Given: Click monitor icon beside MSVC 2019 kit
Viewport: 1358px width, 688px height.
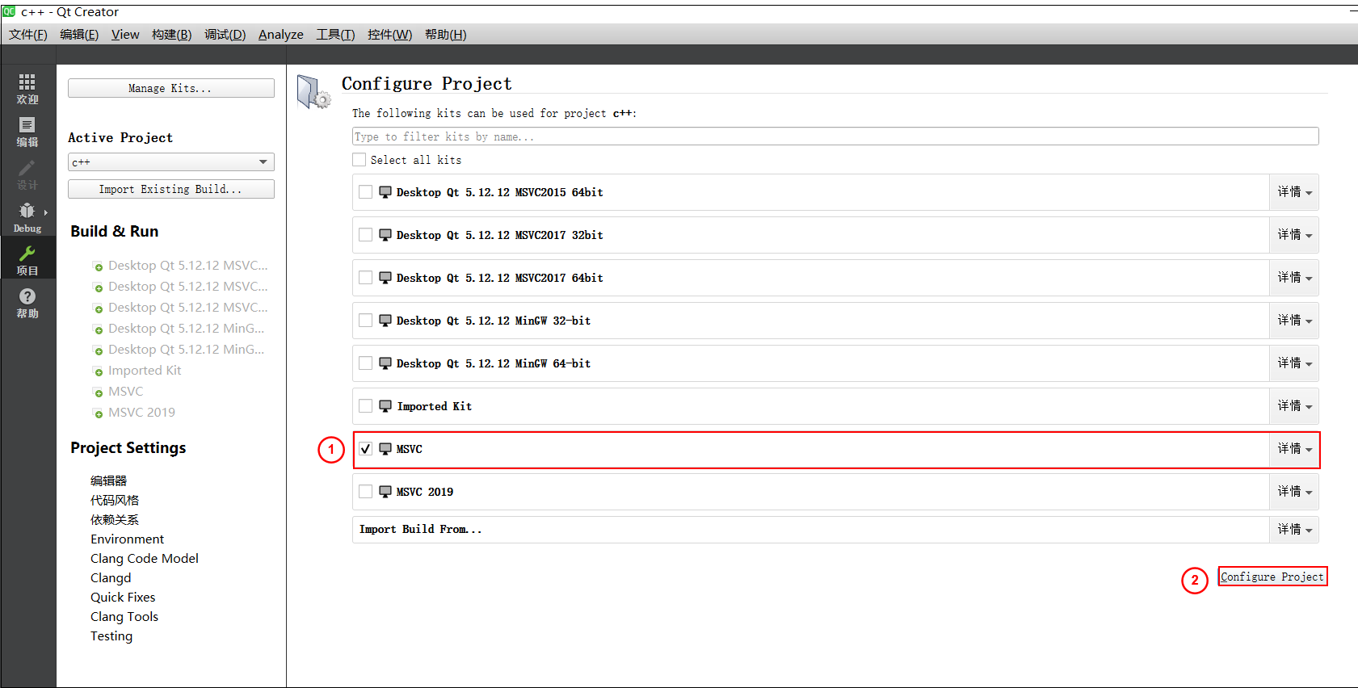Looking at the screenshot, I should [385, 492].
